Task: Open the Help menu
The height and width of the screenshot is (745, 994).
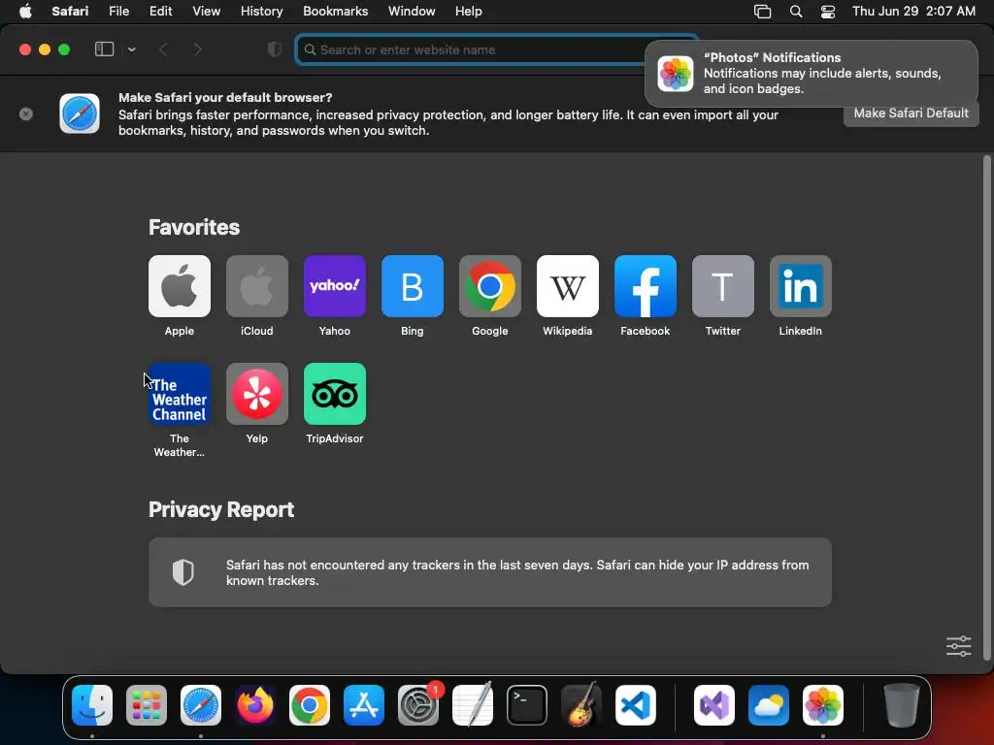Action: click(469, 12)
